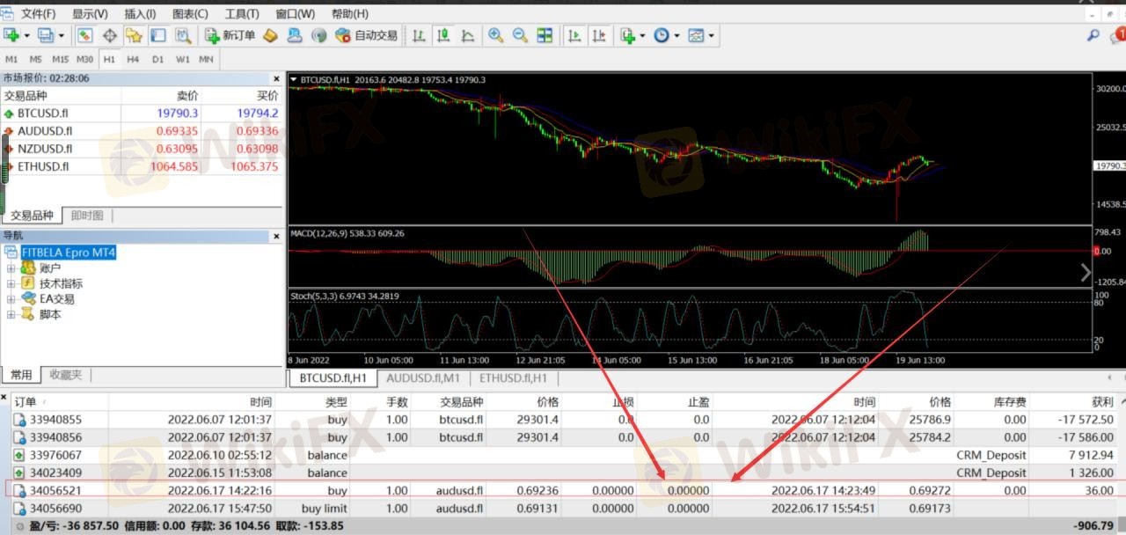
Task: Select the ETHUSD.fl row in market watch
Action: click(x=43, y=166)
